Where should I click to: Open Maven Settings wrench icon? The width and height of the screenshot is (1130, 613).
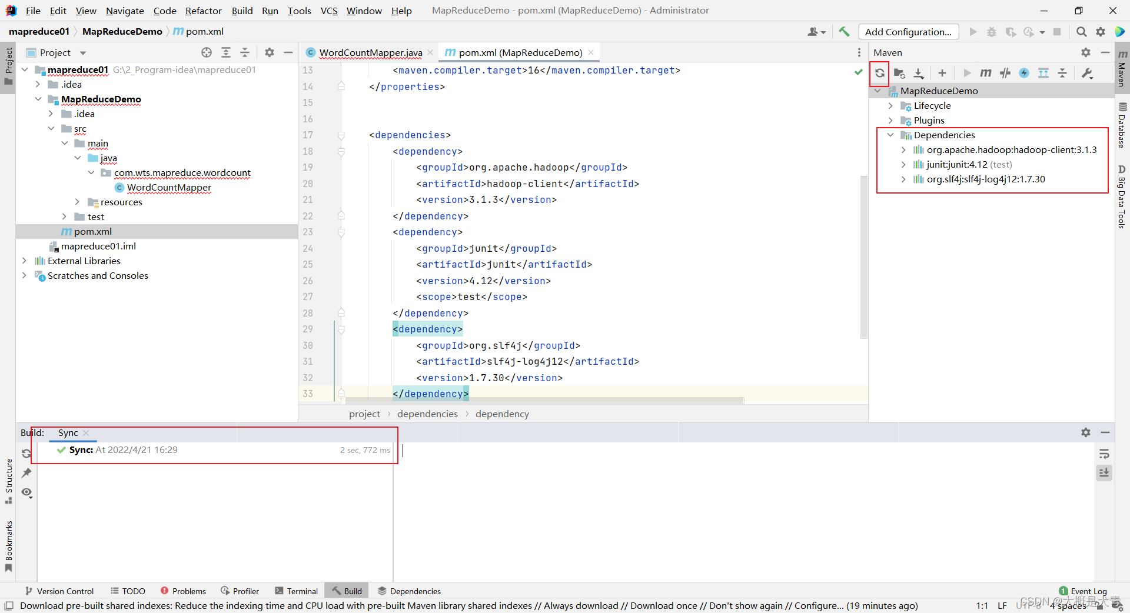(1087, 73)
